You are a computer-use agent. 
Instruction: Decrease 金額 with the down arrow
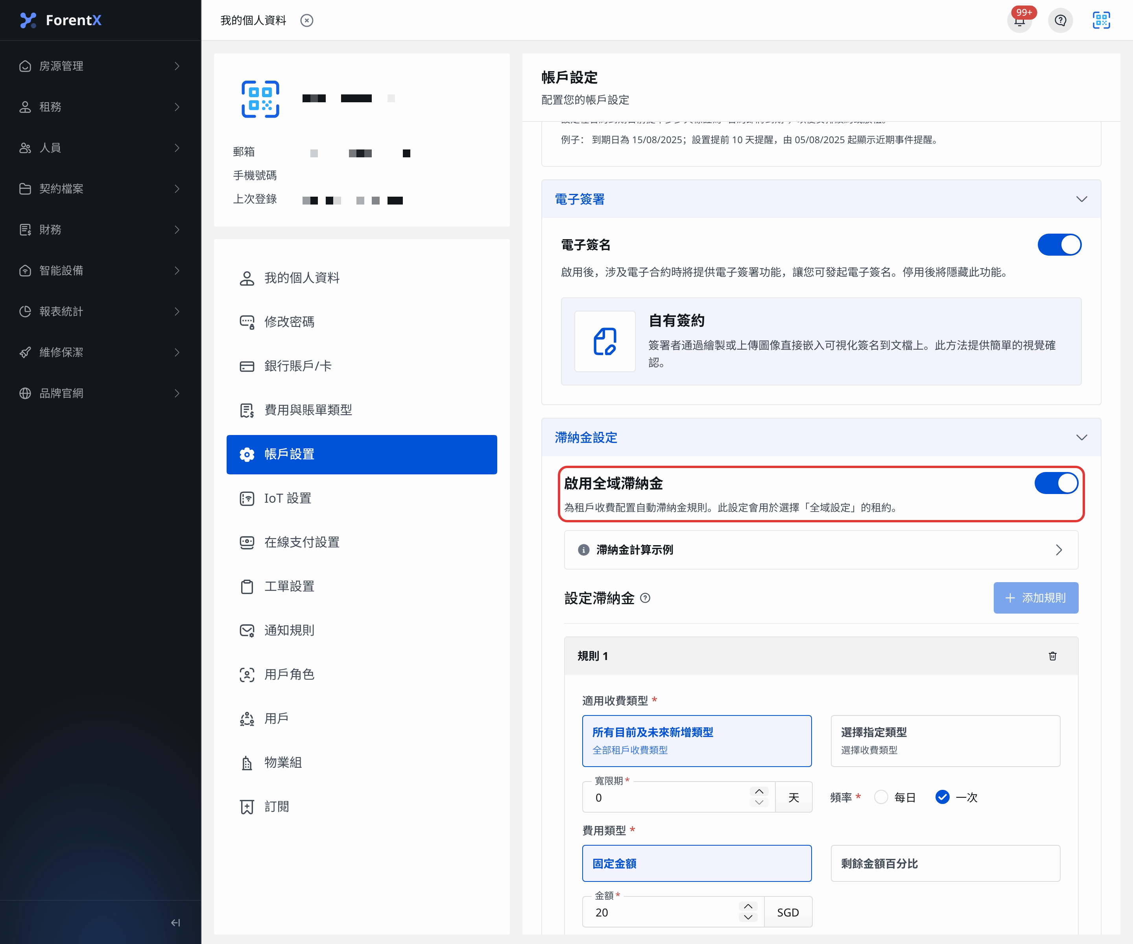[748, 917]
